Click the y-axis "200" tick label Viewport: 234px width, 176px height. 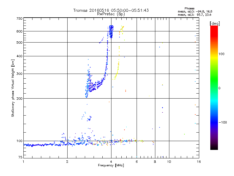pos(19,99)
